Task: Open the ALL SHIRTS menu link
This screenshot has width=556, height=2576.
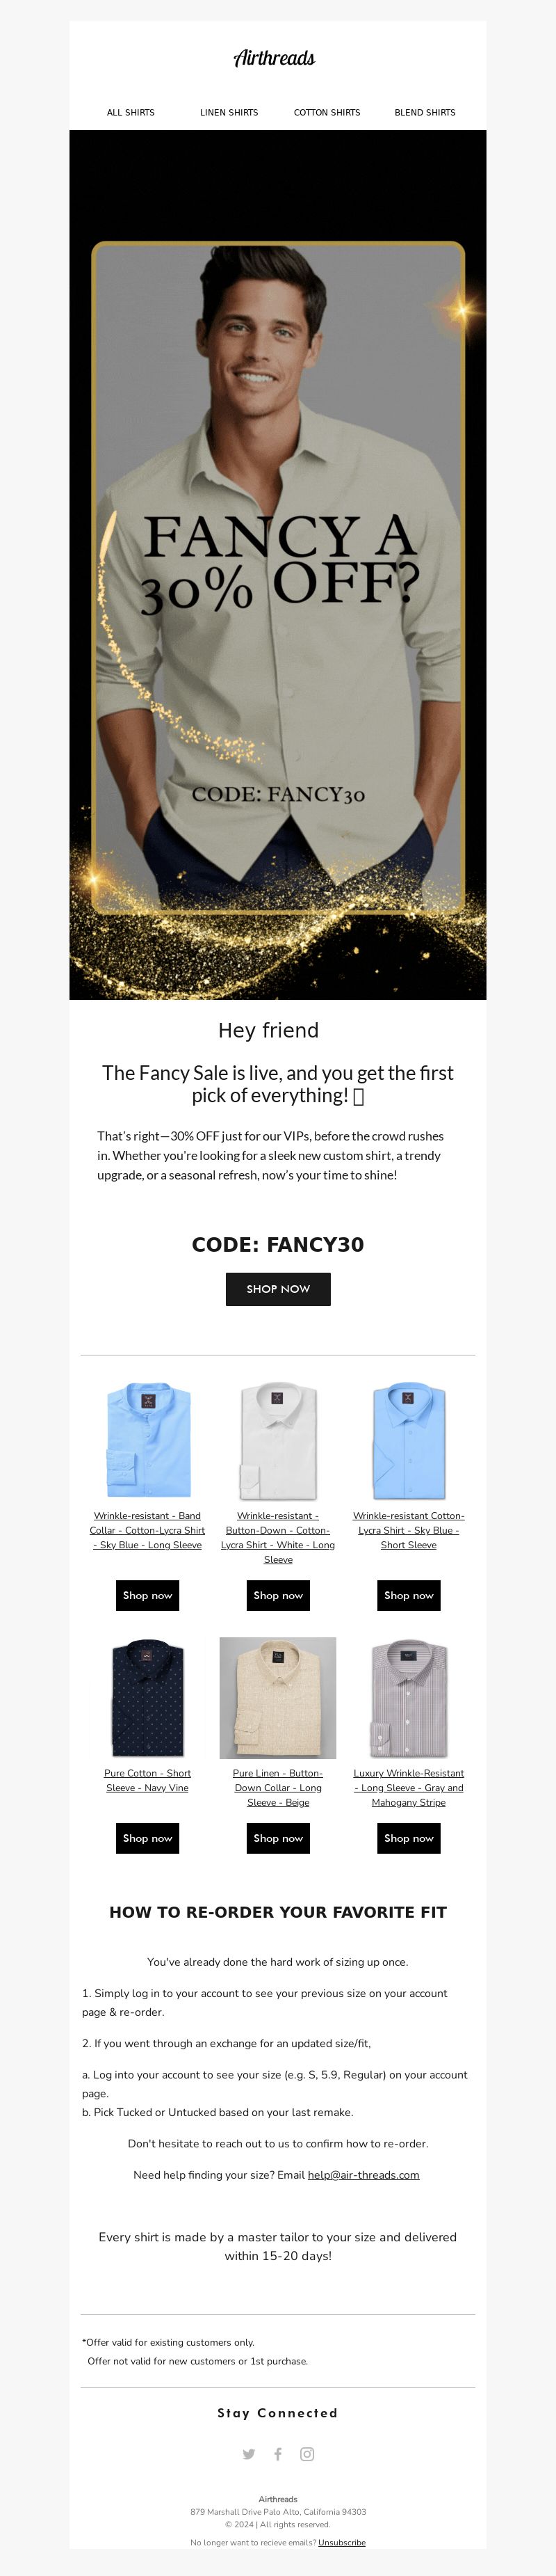Action: (131, 113)
